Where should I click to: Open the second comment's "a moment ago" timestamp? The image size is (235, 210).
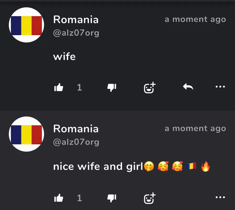coord(195,129)
